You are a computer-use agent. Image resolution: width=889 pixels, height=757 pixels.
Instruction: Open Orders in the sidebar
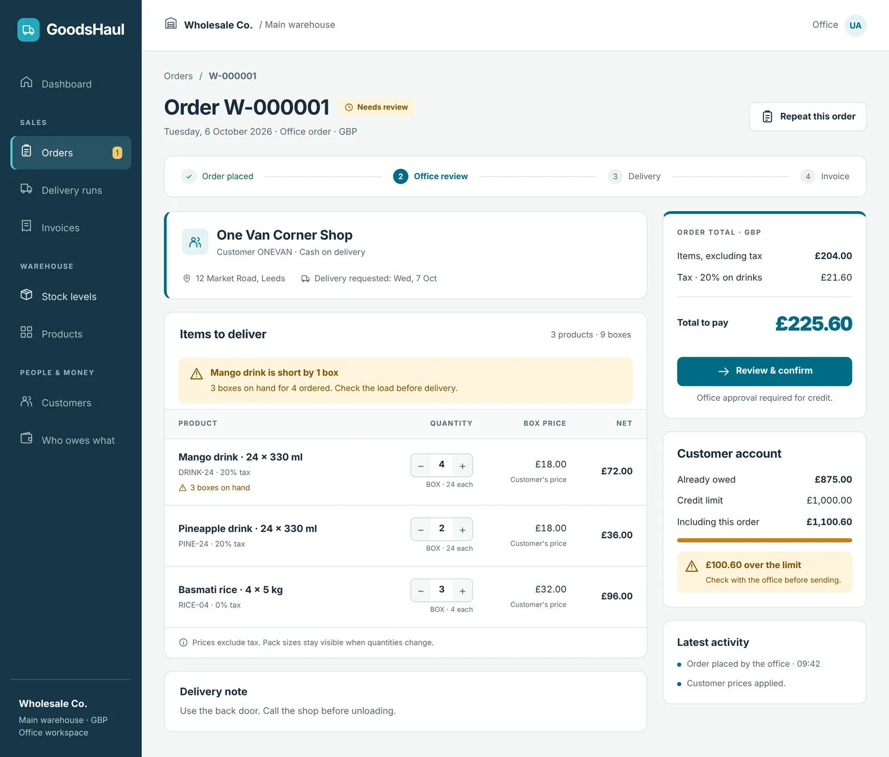click(71, 153)
